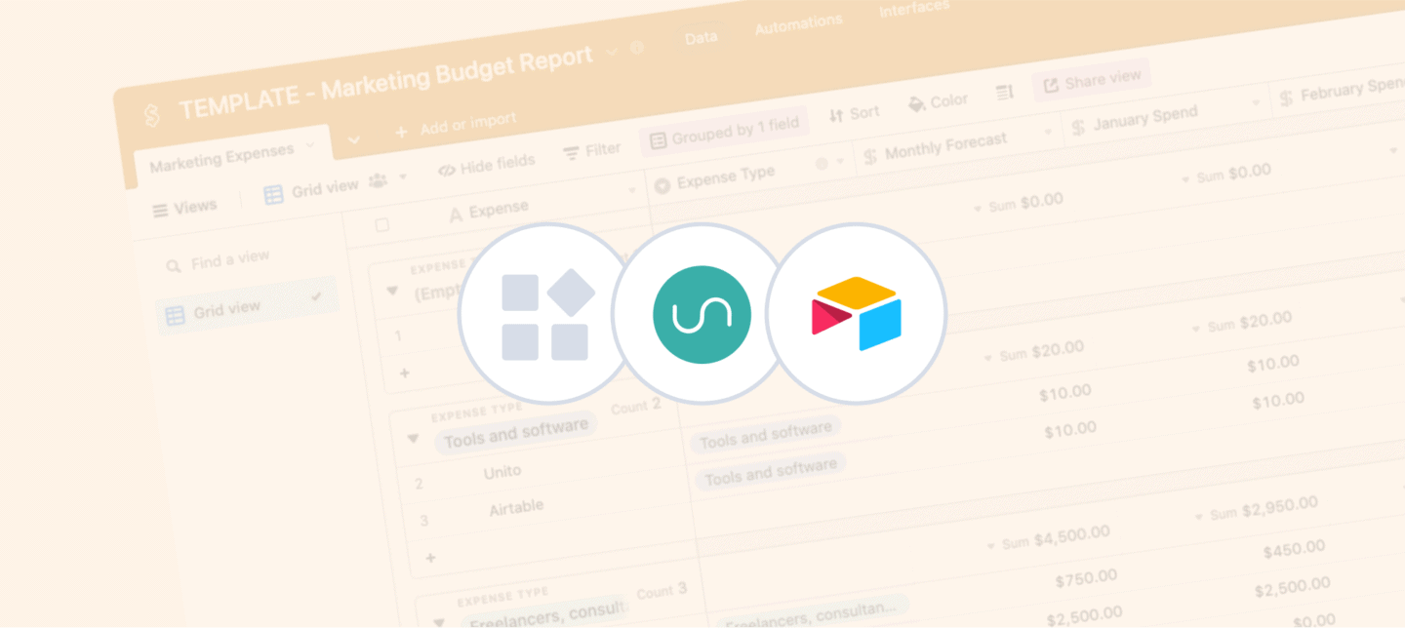Open the tables list chevron before Add or import
Viewport: 1405px width, 628px height.
[353, 139]
